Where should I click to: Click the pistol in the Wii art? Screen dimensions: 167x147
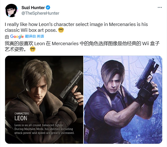147,74
